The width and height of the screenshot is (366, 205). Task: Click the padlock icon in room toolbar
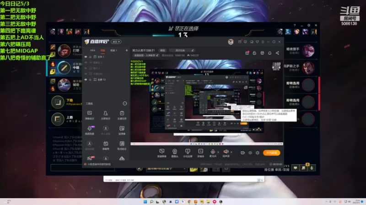tap(254, 53)
